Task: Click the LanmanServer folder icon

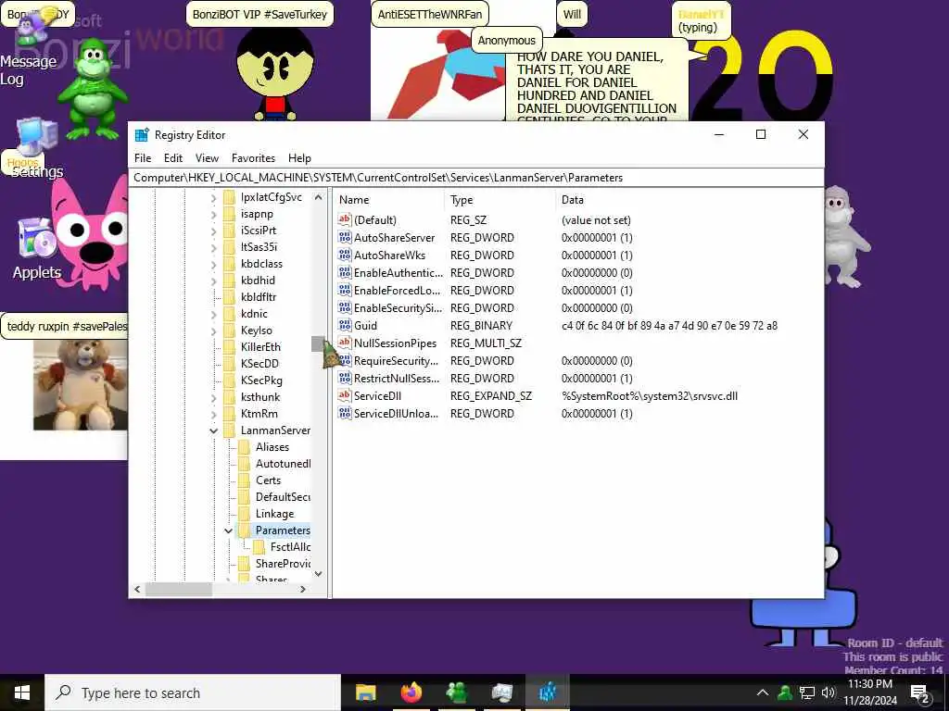Action: [230, 430]
